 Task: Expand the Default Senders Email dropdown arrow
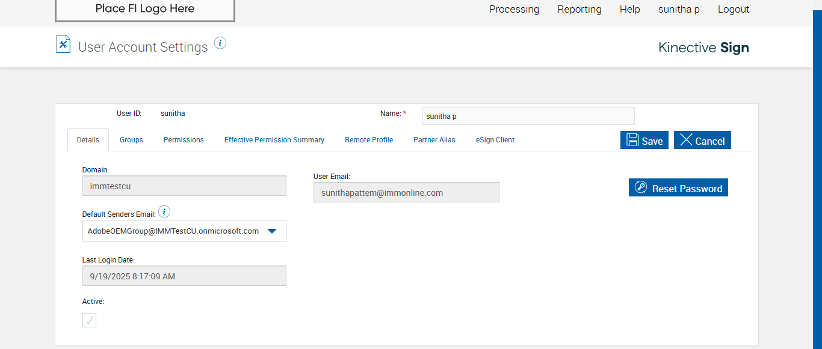click(271, 231)
